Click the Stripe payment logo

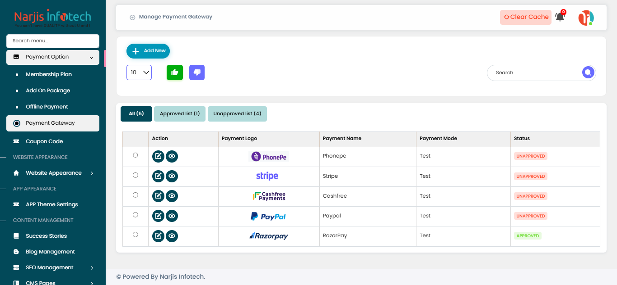[267, 176]
